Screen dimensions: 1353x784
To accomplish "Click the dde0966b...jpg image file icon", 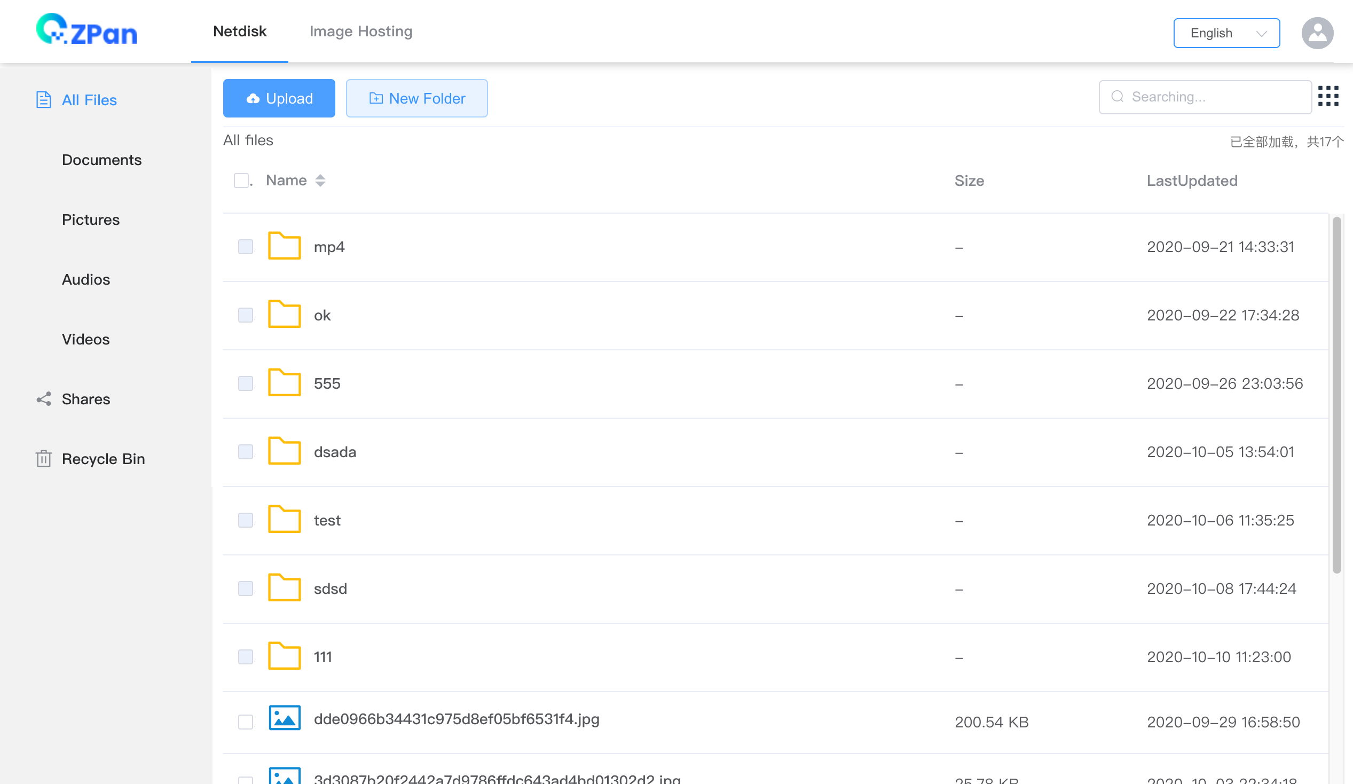I will (284, 718).
